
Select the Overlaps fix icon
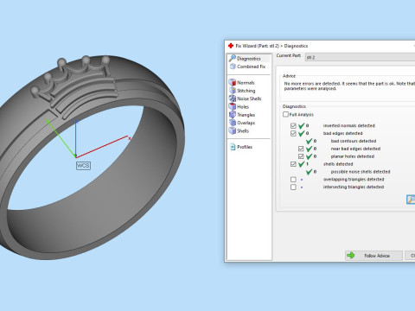tap(233, 123)
